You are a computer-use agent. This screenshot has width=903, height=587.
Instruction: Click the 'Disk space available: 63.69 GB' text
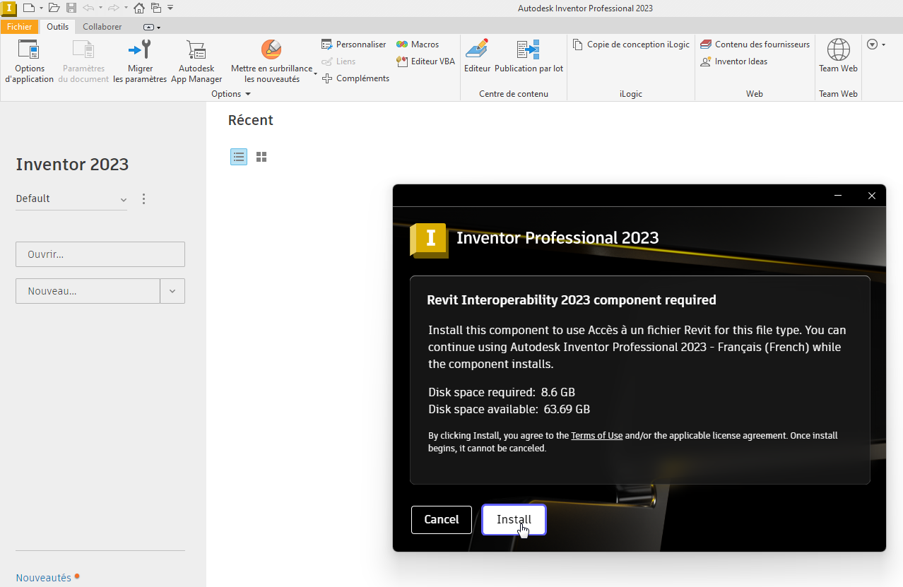pos(509,410)
